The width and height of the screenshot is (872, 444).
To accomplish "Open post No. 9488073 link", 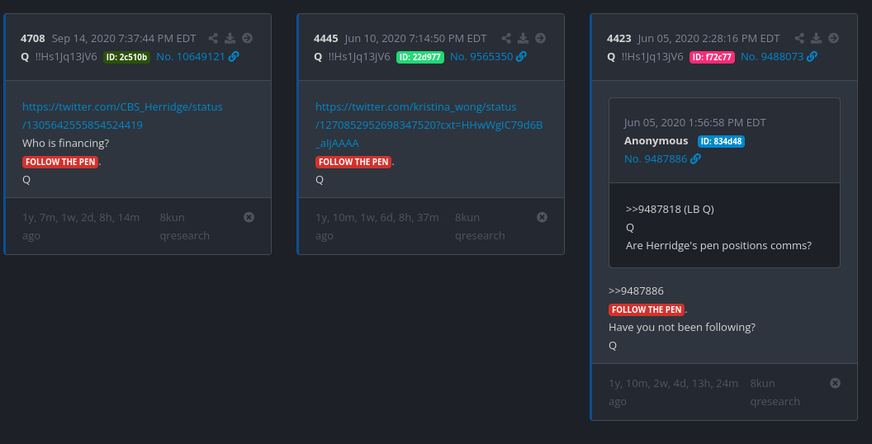I will [x=772, y=57].
